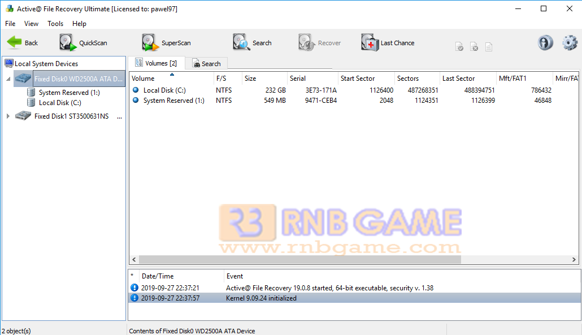Switch to the Search tab
Viewport: 582px width, 335px height.
(x=206, y=63)
